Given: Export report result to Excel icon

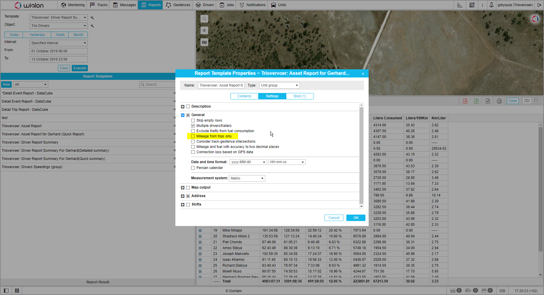Looking at the screenshot, I should pyautogui.click(x=476, y=101).
